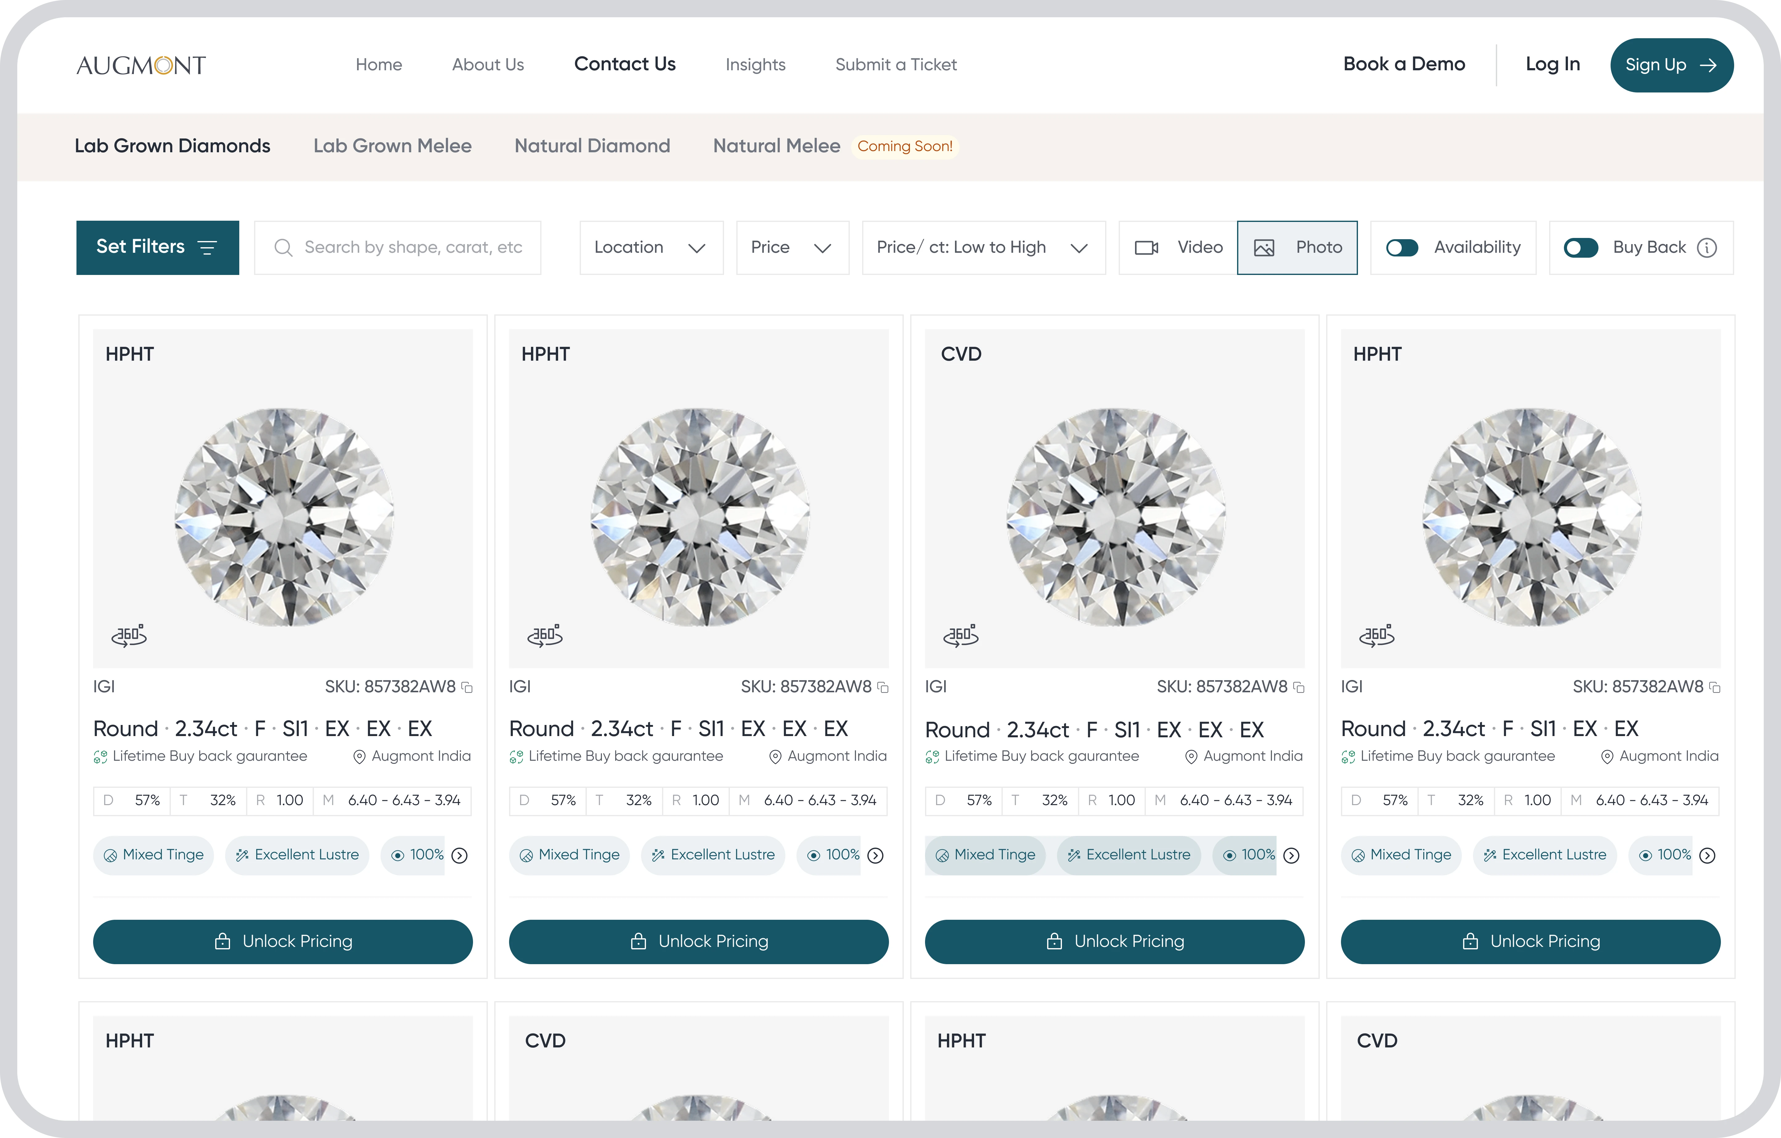Toggle the Buy Back switch
The width and height of the screenshot is (1781, 1138).
pos(1581,248)
